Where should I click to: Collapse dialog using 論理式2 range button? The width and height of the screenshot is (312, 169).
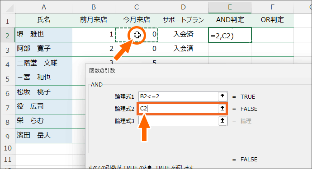[x=222, y=109]
